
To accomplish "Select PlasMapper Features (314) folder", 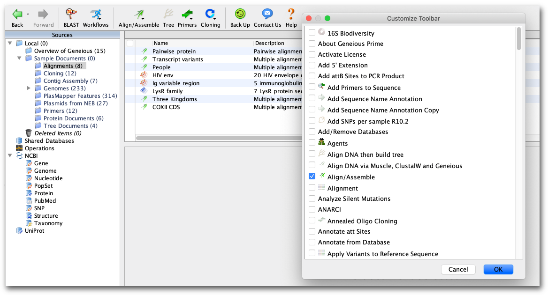I will (80, 96).
